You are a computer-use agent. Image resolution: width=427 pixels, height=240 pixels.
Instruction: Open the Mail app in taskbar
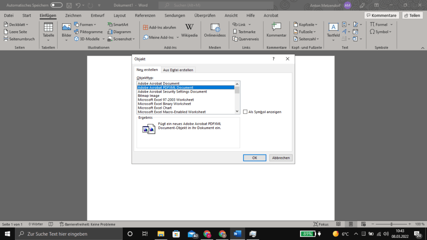pos(192,234)
